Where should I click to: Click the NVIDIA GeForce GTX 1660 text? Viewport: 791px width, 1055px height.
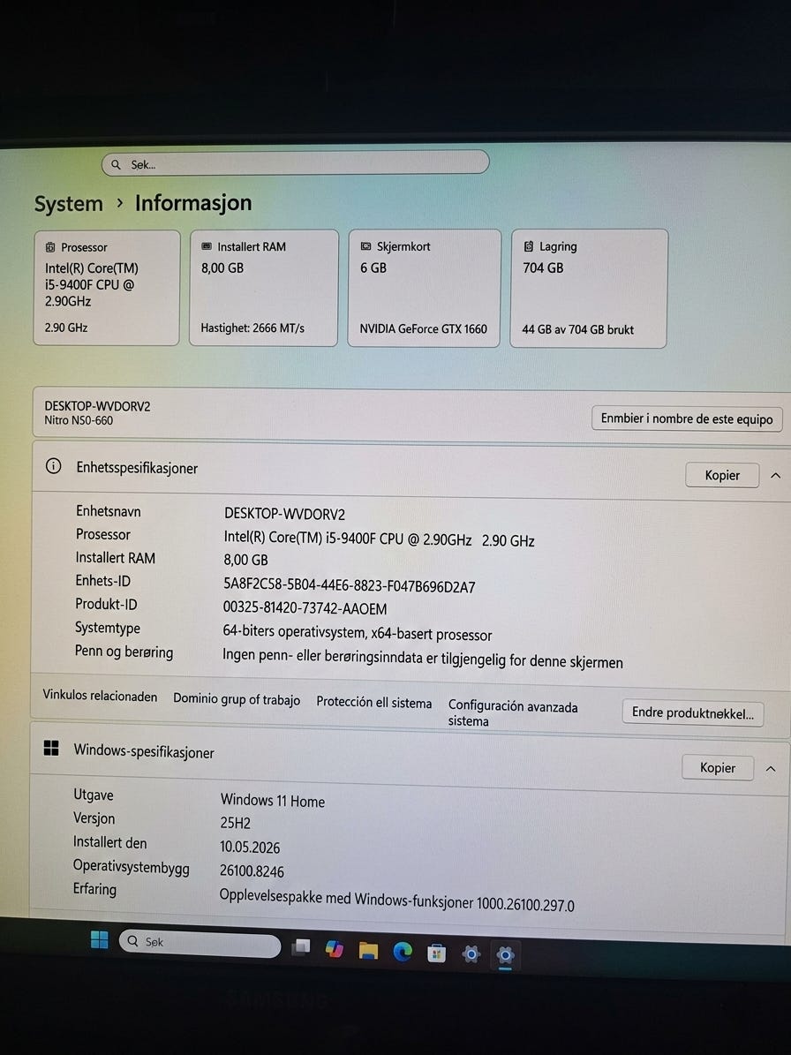[x=423, y=329]
